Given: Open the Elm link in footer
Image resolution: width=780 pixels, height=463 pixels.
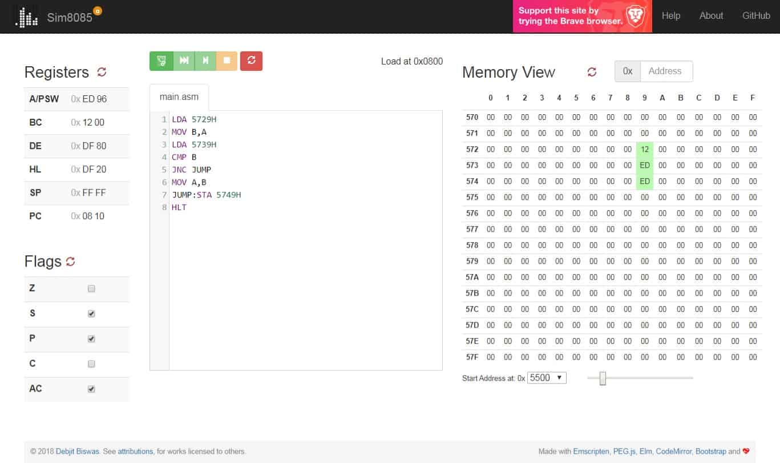Looking at the screenshot, I should pyautogui.click(x=646, y=451).
